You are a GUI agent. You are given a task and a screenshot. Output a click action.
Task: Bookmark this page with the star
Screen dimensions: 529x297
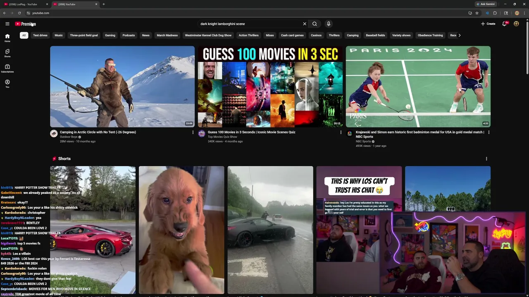coord(477,13)
